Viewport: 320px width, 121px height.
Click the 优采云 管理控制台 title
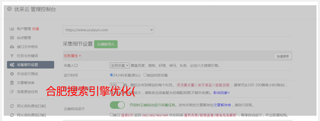coord(35,9)
